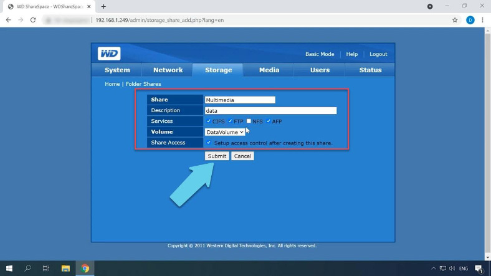Open the Network tab
The width and height of the screenshot is (491, 276).
point(168,70)
